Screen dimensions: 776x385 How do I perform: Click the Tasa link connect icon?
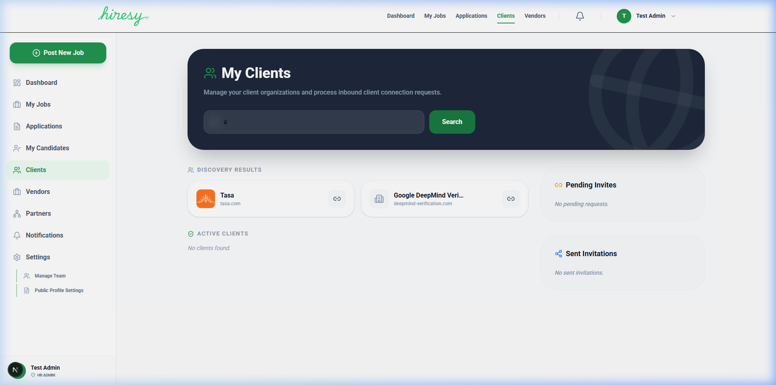tap(337, 199)
